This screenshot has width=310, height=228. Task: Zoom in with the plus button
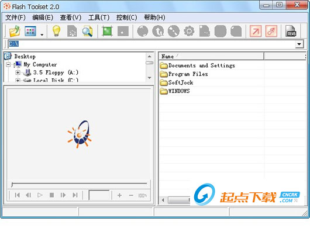(x=119, y=195)
